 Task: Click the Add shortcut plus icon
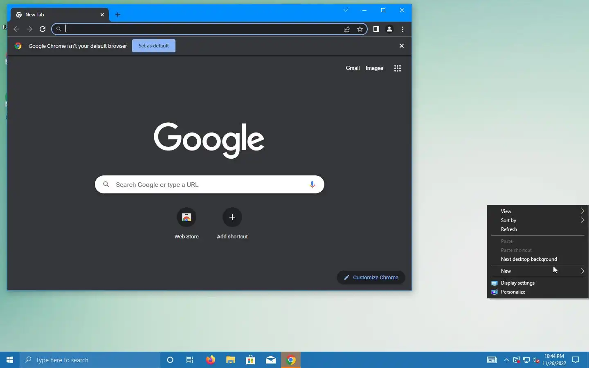click(232, 217)
